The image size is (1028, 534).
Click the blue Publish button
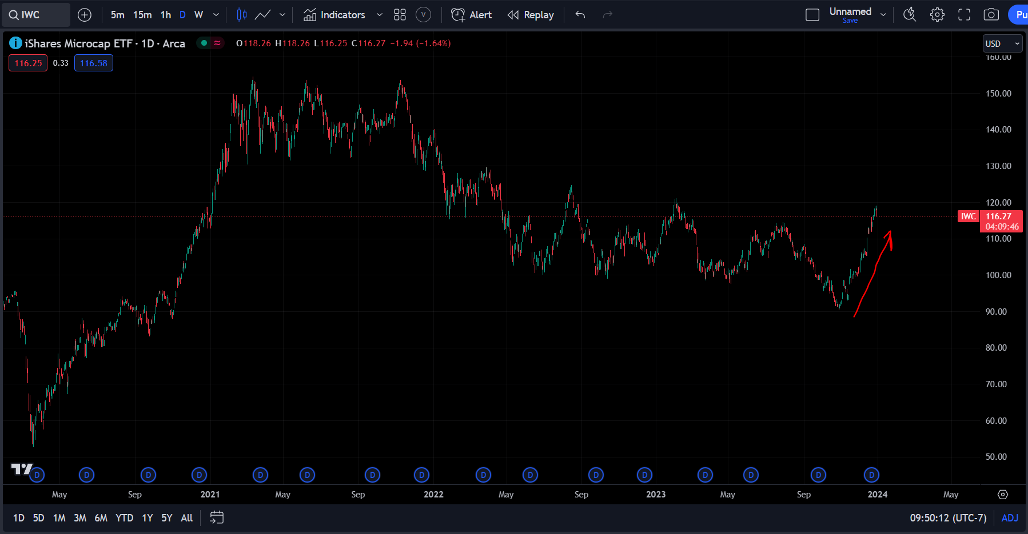click(1018, 15)
